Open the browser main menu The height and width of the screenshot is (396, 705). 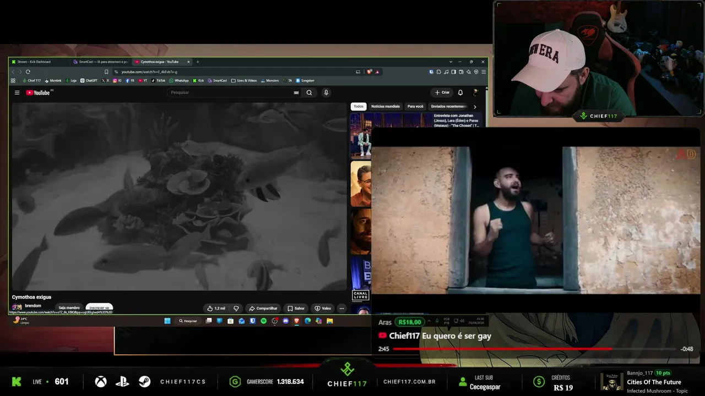click(484, 71)
